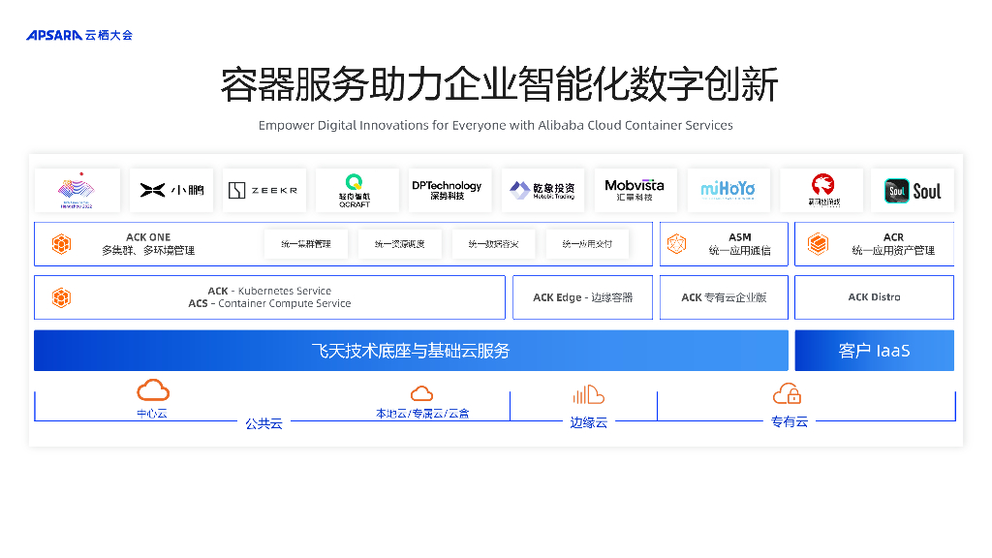Click the orange ACK Kubernetes hexagon icon
This screenshot has width=992, height=558.
(x=61, y=297)
